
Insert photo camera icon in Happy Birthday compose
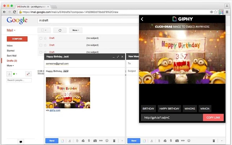coord(95,141)
